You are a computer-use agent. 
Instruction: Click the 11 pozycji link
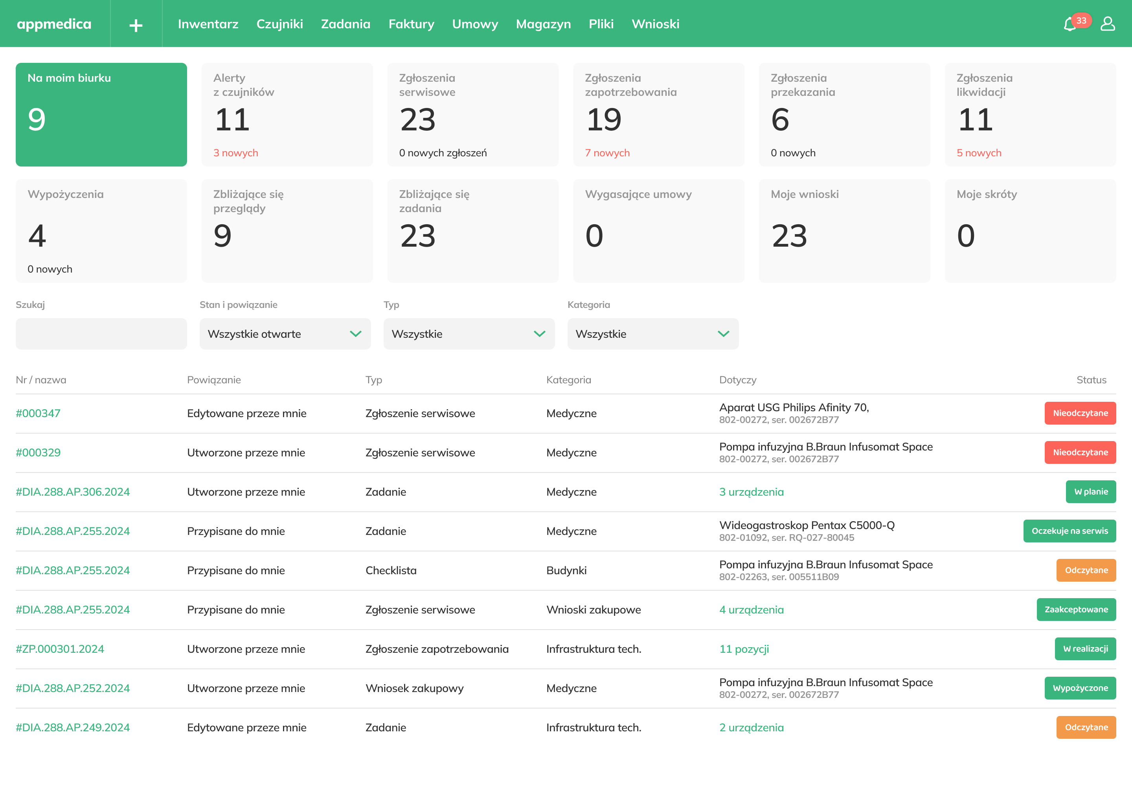744,649
